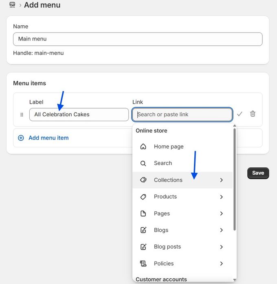Click the Collections tags icon
The height and width of the screenshot is (284, 277).
tap(143, 180)
